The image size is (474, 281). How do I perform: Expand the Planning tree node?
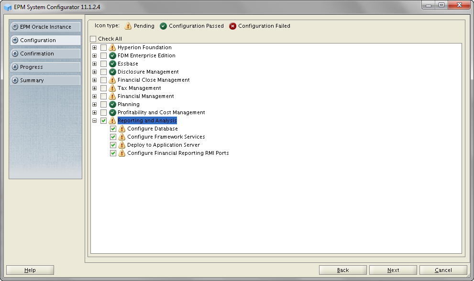(x=95, y=104)
